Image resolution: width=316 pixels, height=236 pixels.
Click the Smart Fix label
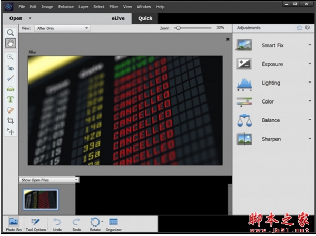[x=272, y=45]
